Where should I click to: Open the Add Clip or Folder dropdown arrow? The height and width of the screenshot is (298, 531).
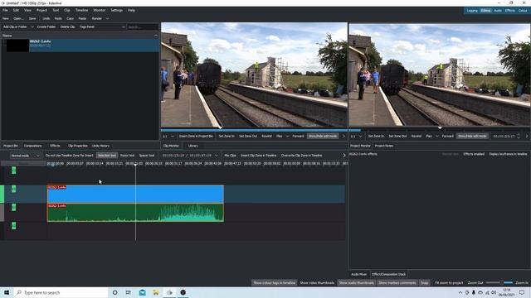coord(32,26)
